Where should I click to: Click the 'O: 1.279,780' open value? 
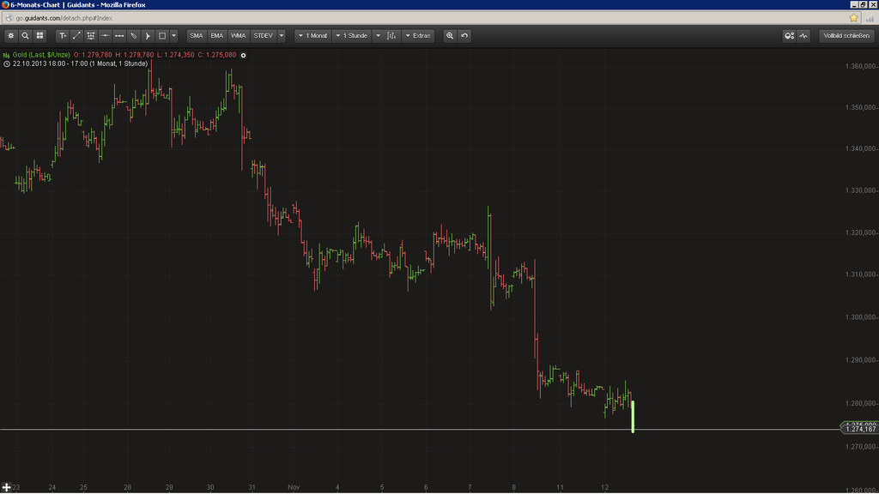click(x=93, y=55)
